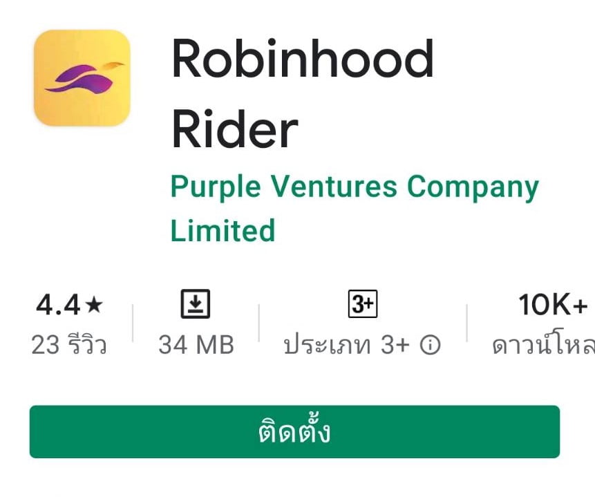Tap the download size icon
Screen dimensions: 595x497
(x=196, y=303)
